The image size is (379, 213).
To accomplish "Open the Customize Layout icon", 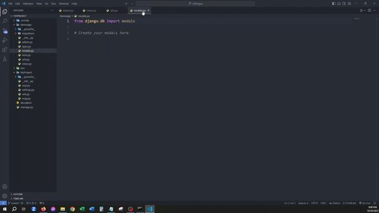I will click(x=349, y=4).
